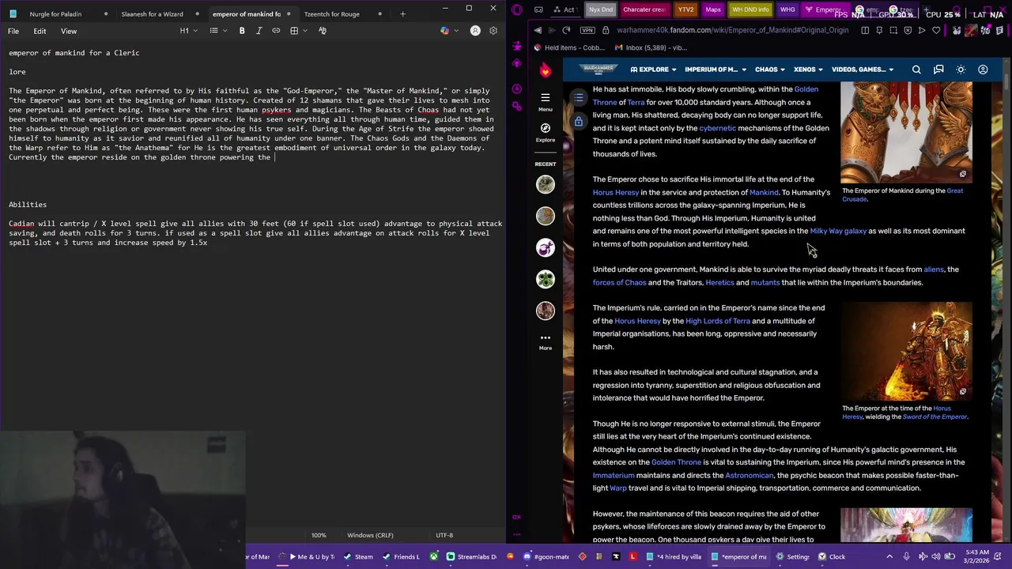Image resolution: width=1012 pixels, height=569 pixels.
Task: Open Fandom discussions chat icon
Action: [x=938, y=70]
